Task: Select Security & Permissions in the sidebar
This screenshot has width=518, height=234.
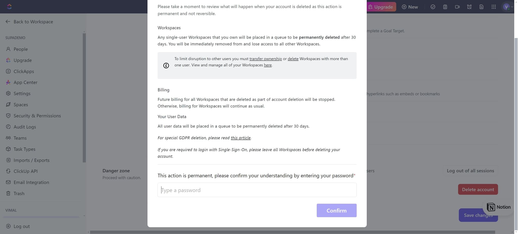Action: pyautogui.click(x=37, y=116)
